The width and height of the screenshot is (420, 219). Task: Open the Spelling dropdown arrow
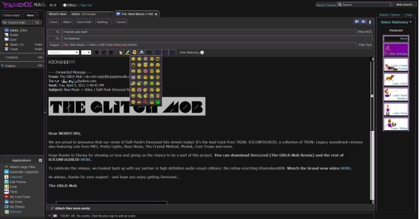(110, 22)
